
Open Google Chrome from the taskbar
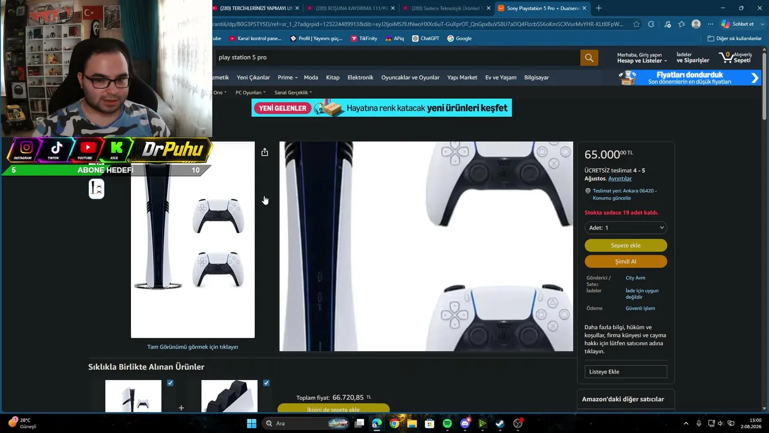pyautogui.click(x=394, y=423)
